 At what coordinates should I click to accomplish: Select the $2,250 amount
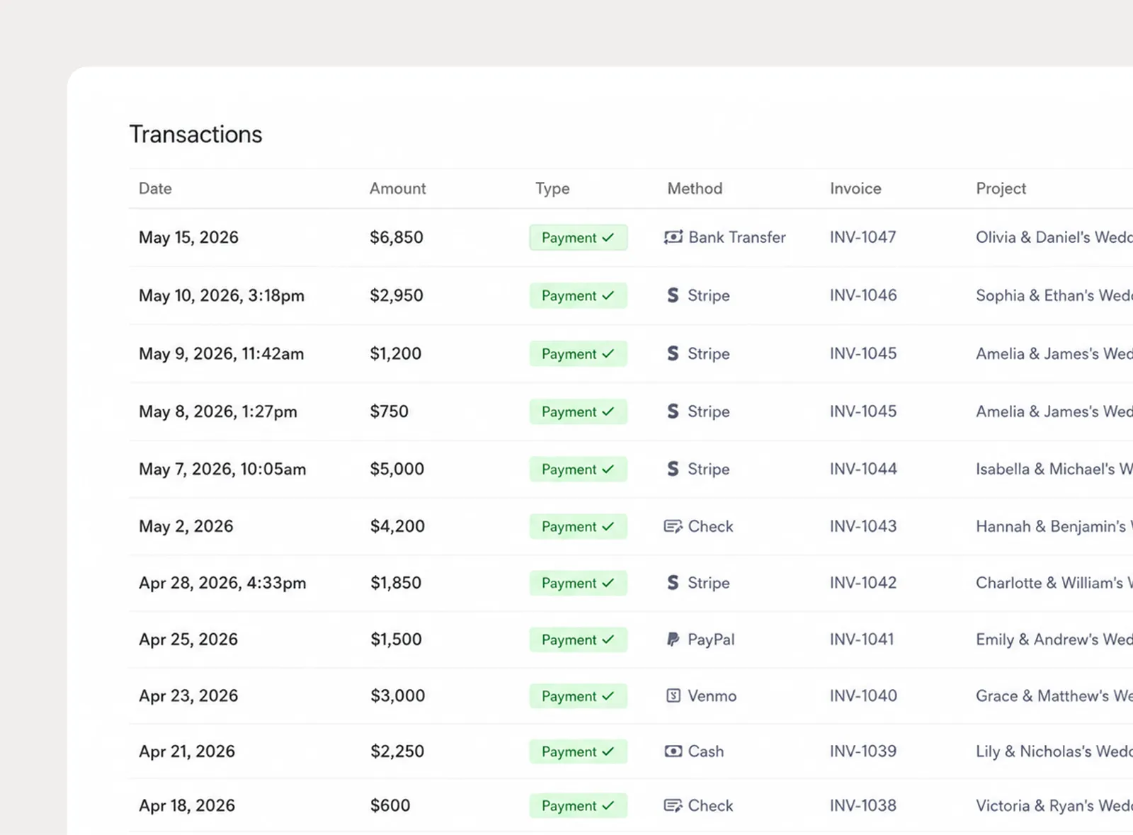[397, 751]
